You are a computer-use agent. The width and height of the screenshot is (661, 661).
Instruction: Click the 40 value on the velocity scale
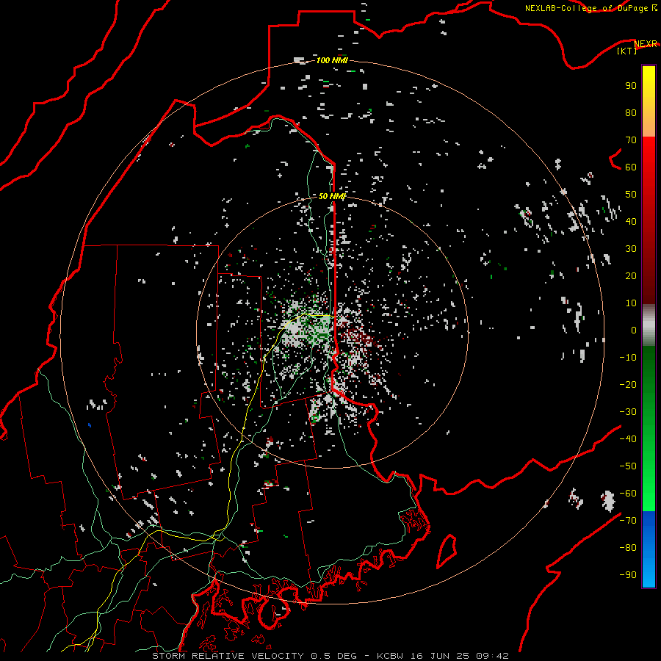631,222
